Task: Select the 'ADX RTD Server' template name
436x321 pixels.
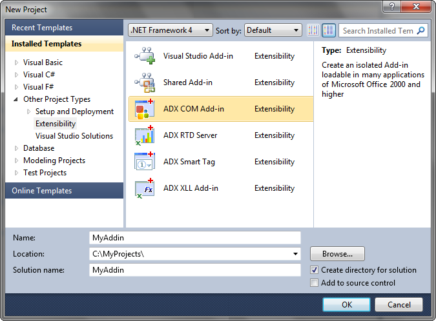Action: [x=191, y=135]
